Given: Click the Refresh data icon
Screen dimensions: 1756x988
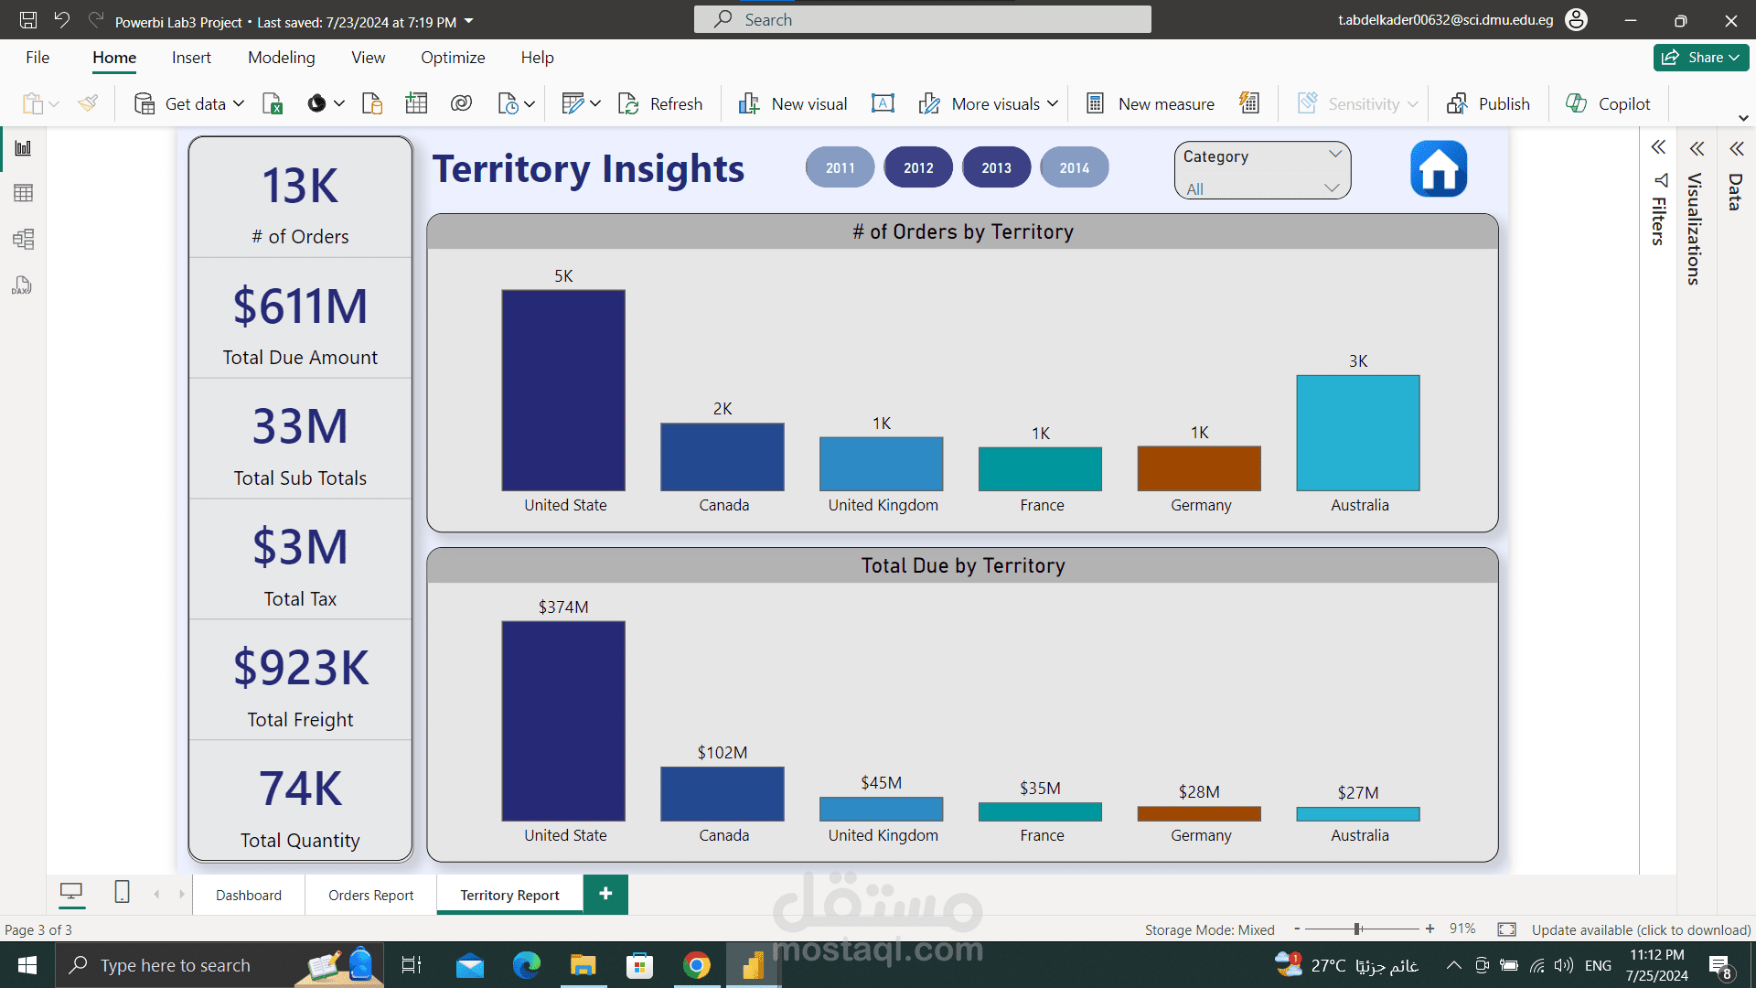Looking at the screenshot, I should click(628, 104).
